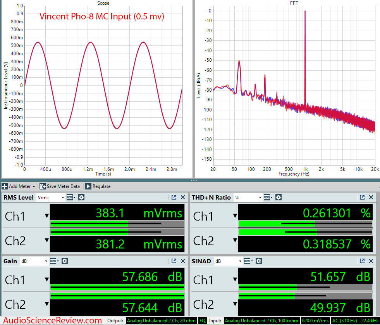Screen dimensions: 380x325
Task: Pop out the Gain meter
Action: pos(174,261)
